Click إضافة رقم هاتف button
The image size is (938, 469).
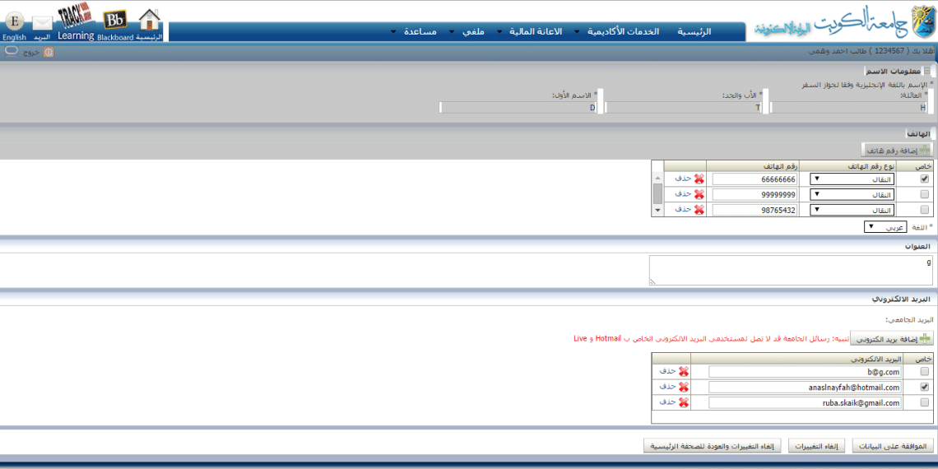pos(897,150)
